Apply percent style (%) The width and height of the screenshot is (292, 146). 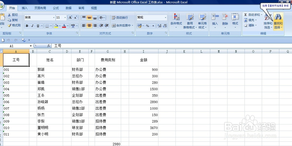[x=147, y=26]
